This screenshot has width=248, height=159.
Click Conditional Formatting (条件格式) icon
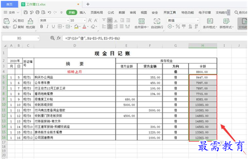click(x=210, y=21)
